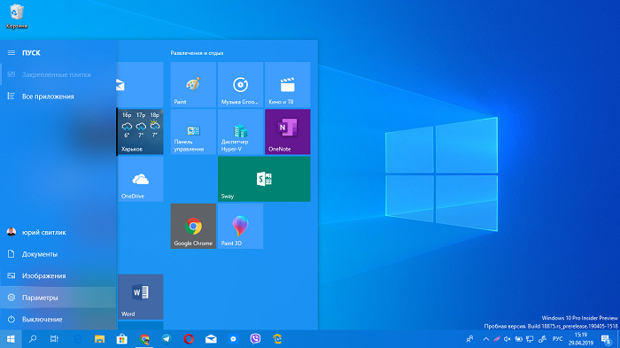Open Task View on the taskbar
The height and width of the screenshot is (348, 620).
[x=54, y=339]
